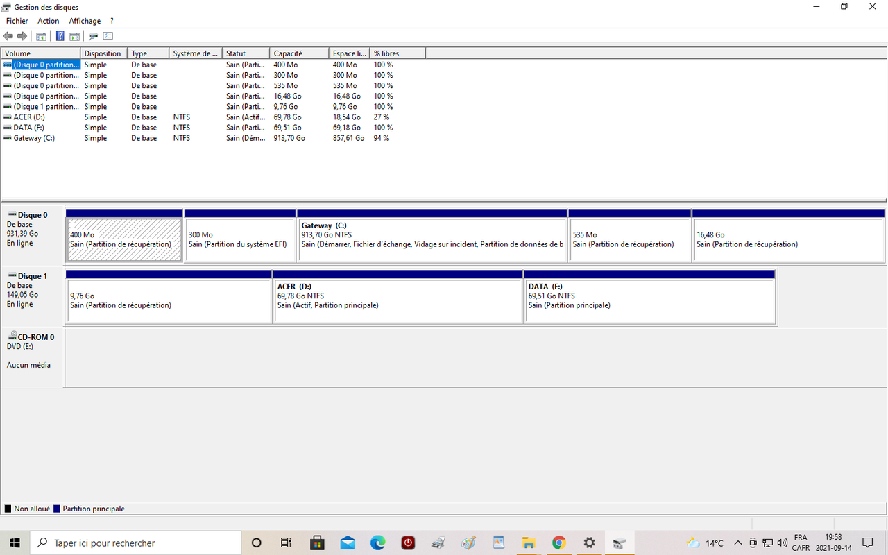Select the CD-ROM 0 DVD (E:) block
This screenshot has width=888, height=555.
click(33, 357)
